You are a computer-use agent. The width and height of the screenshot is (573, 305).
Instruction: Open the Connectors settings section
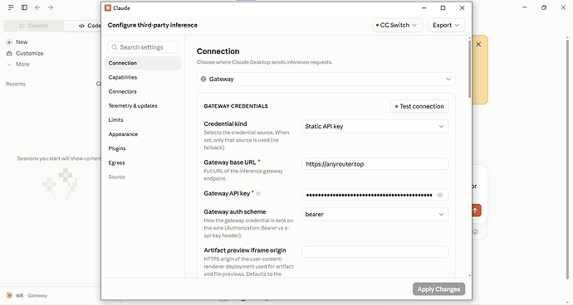tap(143, 91)
